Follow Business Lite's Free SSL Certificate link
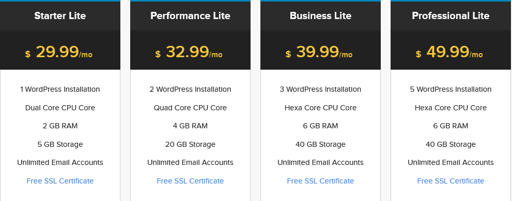The width and height of the screenshot is (512, 201). click(x=320, y=181)
